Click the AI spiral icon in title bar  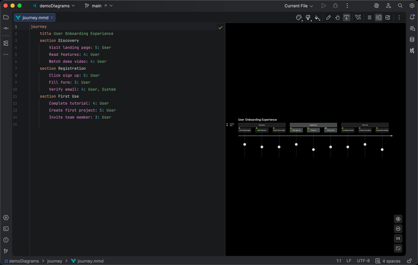377,6
